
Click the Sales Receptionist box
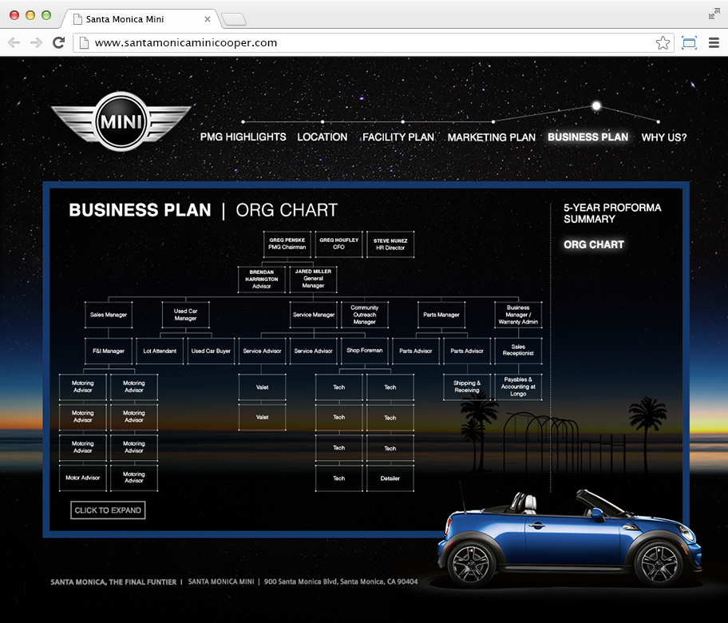518,351
